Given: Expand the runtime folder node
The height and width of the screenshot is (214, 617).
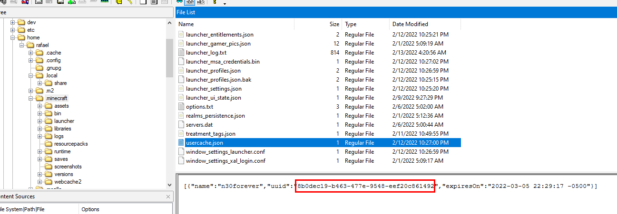Looking at the screenshot, I should (x=40, y=151).
